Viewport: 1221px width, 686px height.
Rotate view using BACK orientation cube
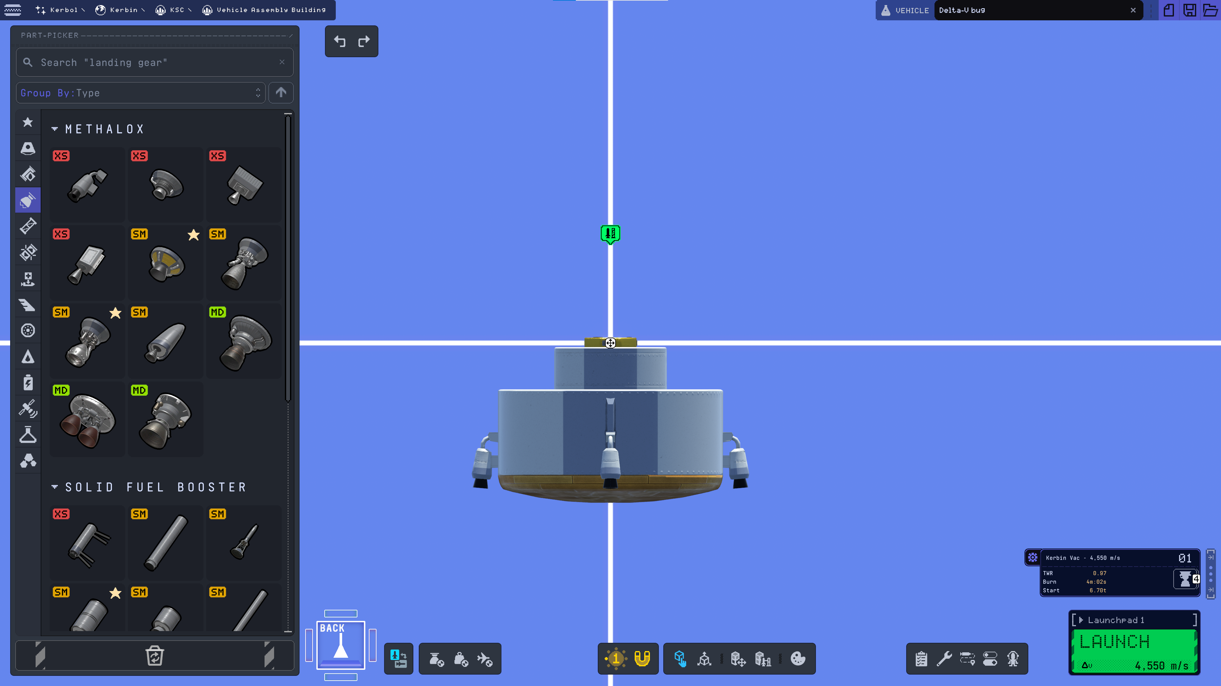pyautogui.click(x=340, y=645)
